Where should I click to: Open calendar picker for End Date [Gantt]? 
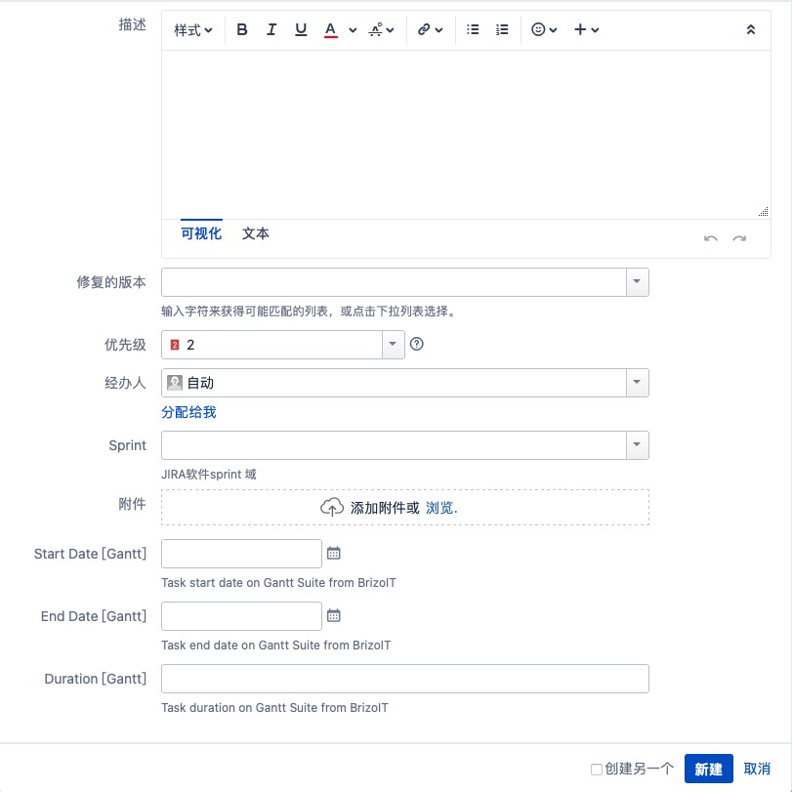point(334,615)
